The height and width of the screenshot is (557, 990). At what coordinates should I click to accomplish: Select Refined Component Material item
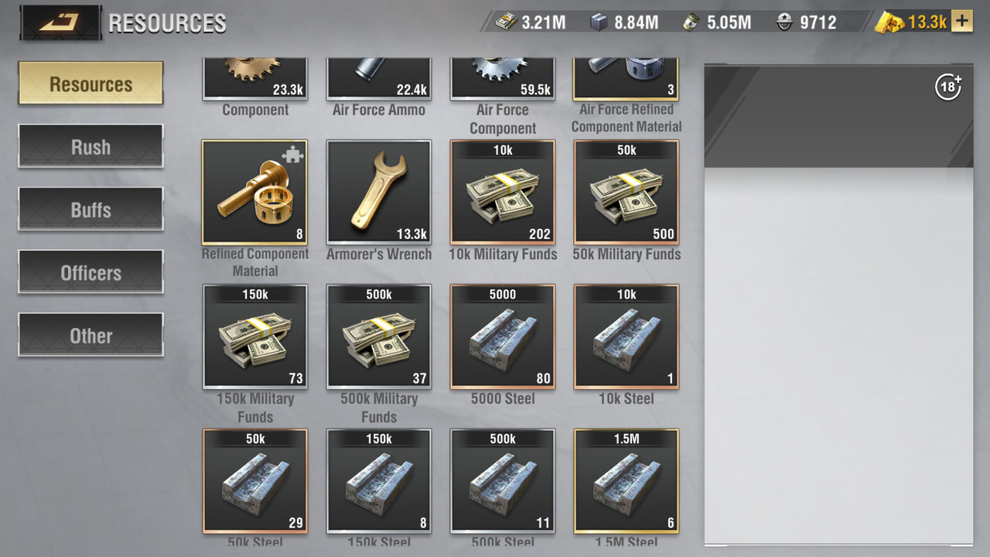[x=254, y=192]
